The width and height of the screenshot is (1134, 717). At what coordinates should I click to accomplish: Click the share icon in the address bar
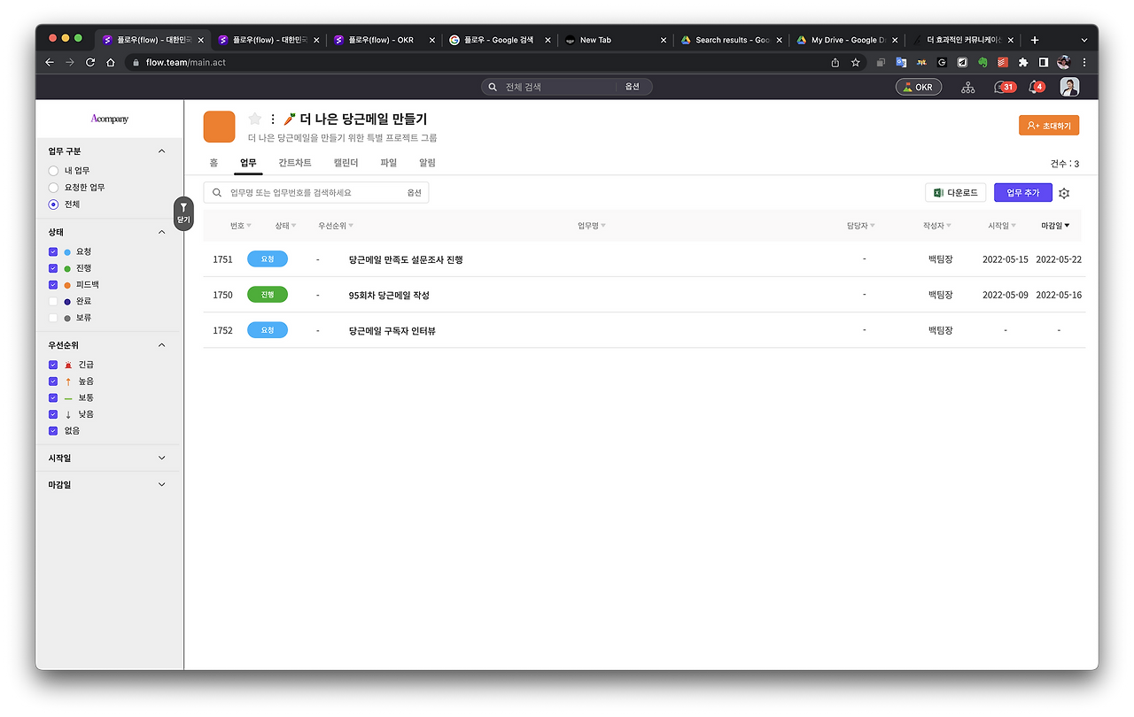point(835,63)
